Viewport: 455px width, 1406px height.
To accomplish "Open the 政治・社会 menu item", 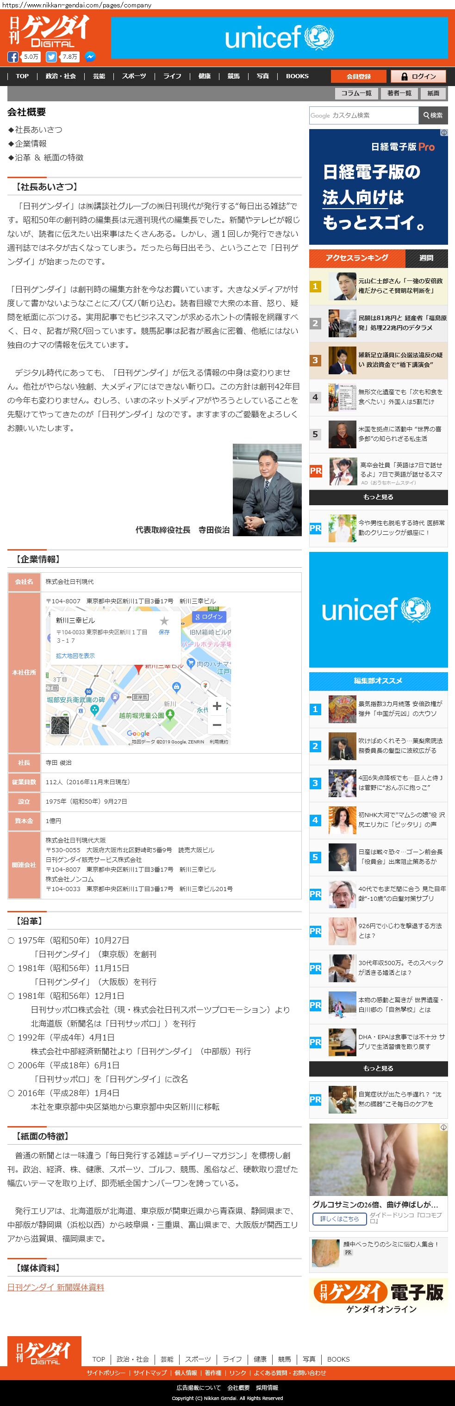I will click(61, 76).
